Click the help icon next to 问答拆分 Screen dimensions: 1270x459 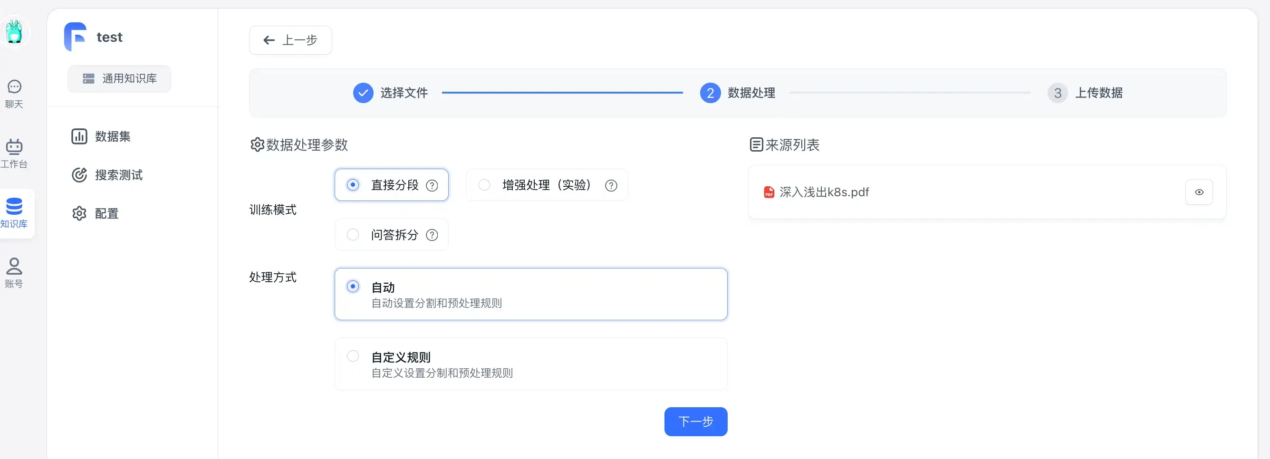[x=432, y=235]
